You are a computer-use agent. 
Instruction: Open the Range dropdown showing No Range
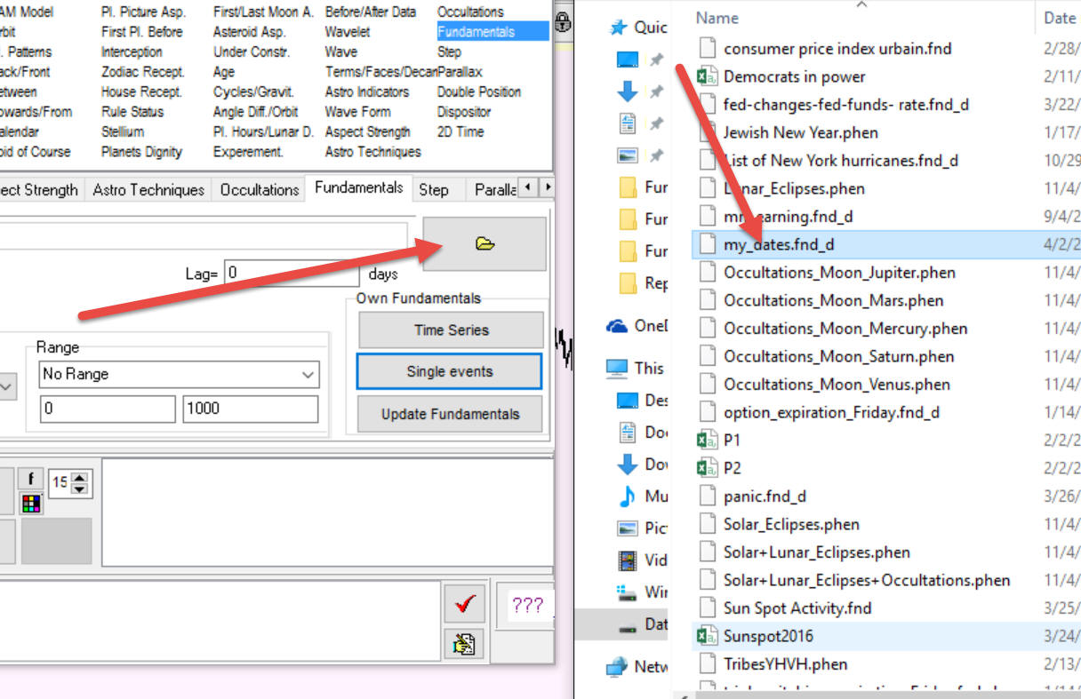click(x=179, y=375)
